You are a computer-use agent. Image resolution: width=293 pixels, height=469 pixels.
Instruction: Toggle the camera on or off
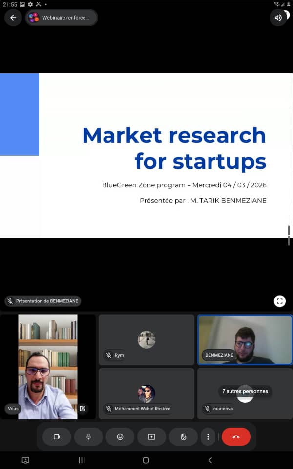tap(57, 437)
